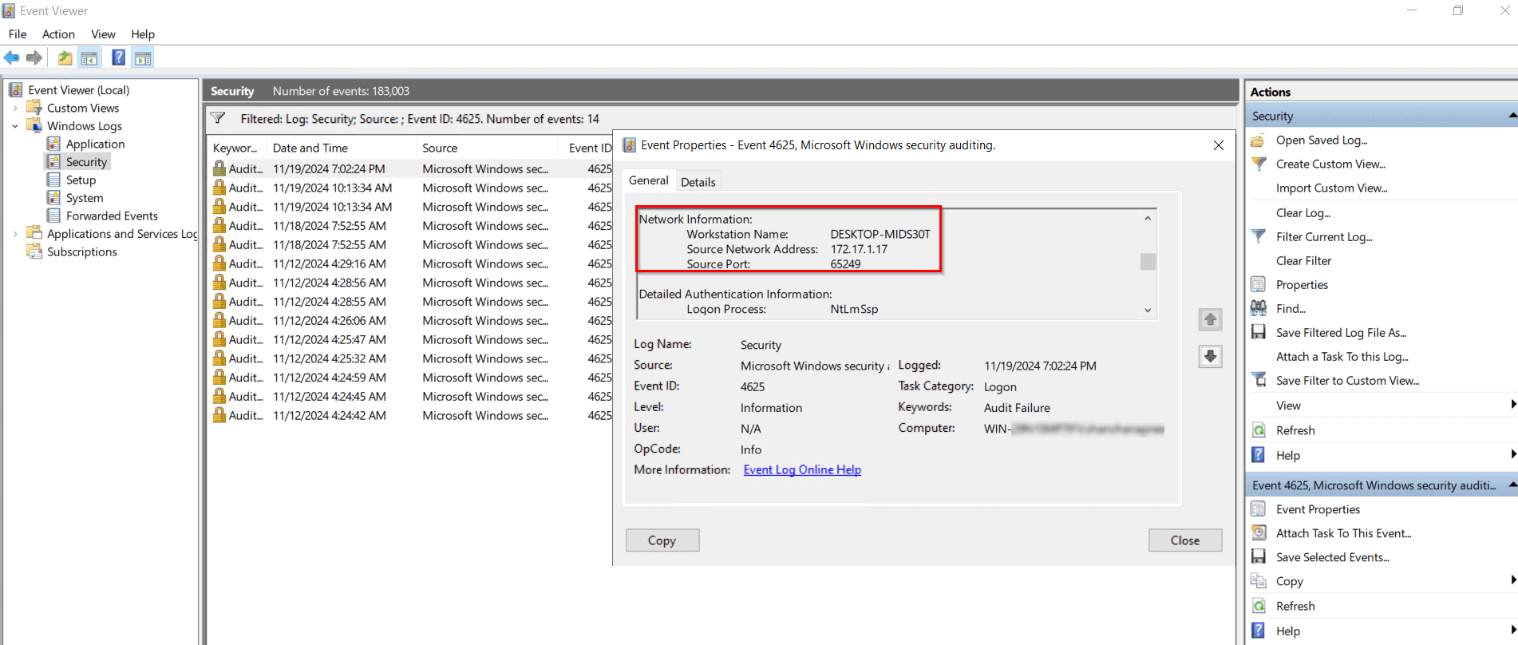Viewport: 1518px width, 645px height.
Task: Click the Back arrow toolbar icon
Action: [11, 57]
